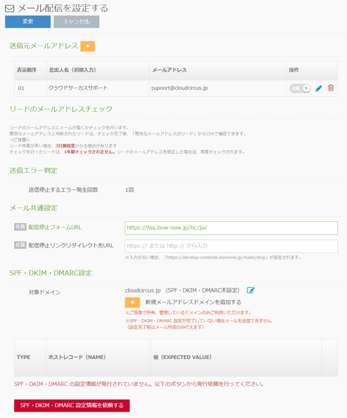The image size is (347, 418).
Task: Click the 対象ドメイン label
Action: click(x=44, y=292)
